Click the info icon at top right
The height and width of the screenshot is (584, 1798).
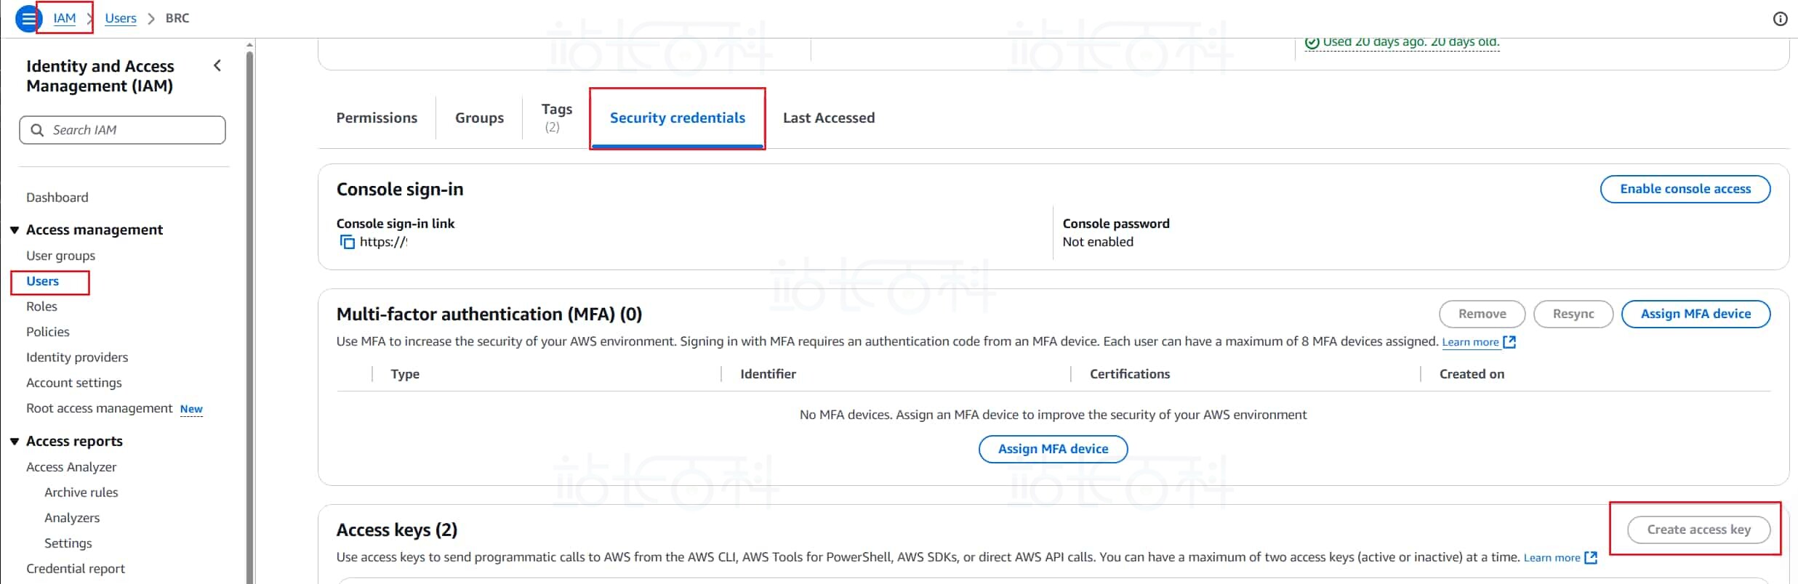[x=1780, y=19]
